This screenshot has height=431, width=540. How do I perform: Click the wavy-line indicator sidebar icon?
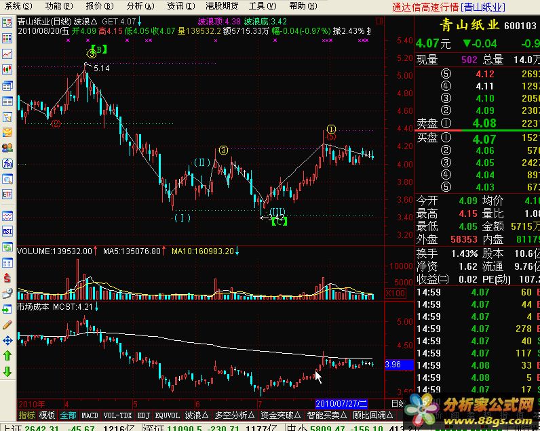point(7,216)
